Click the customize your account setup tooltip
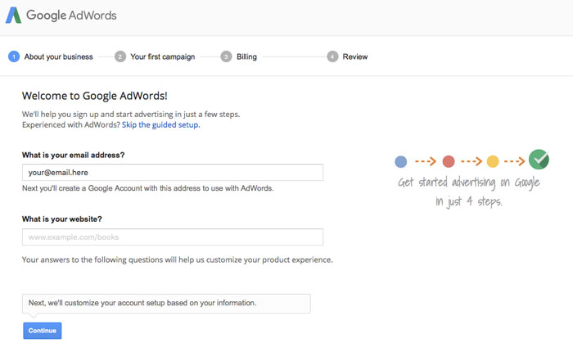The image size is (573, 352). [166, 304]
